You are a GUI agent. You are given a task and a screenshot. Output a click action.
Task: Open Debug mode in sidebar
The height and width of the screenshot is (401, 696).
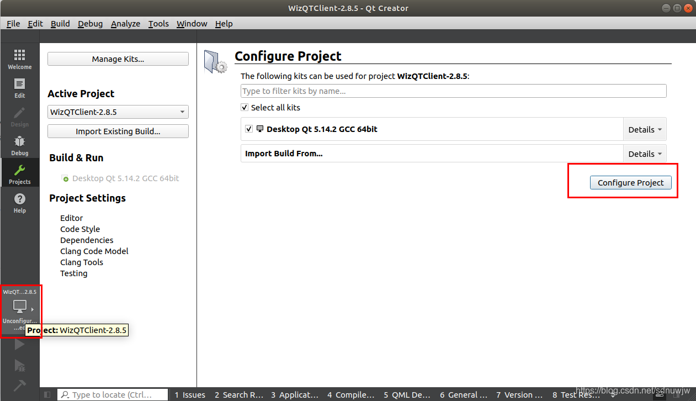pyautogui.click(x=20, y=146)
